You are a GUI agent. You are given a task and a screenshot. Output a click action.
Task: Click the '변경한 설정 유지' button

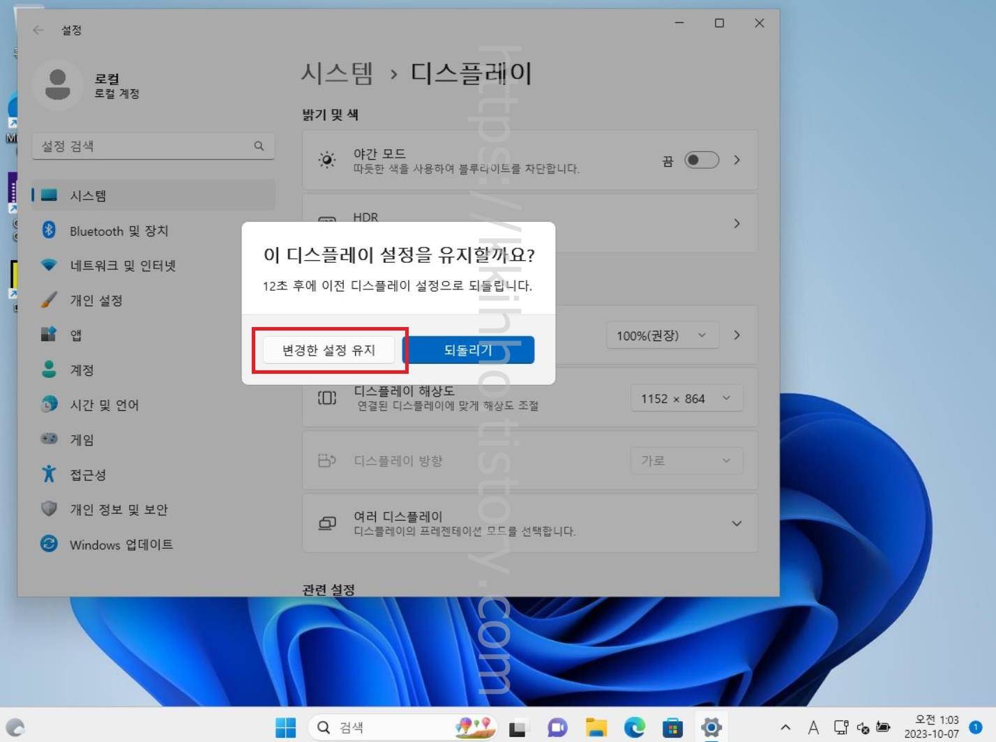(329, 350)
